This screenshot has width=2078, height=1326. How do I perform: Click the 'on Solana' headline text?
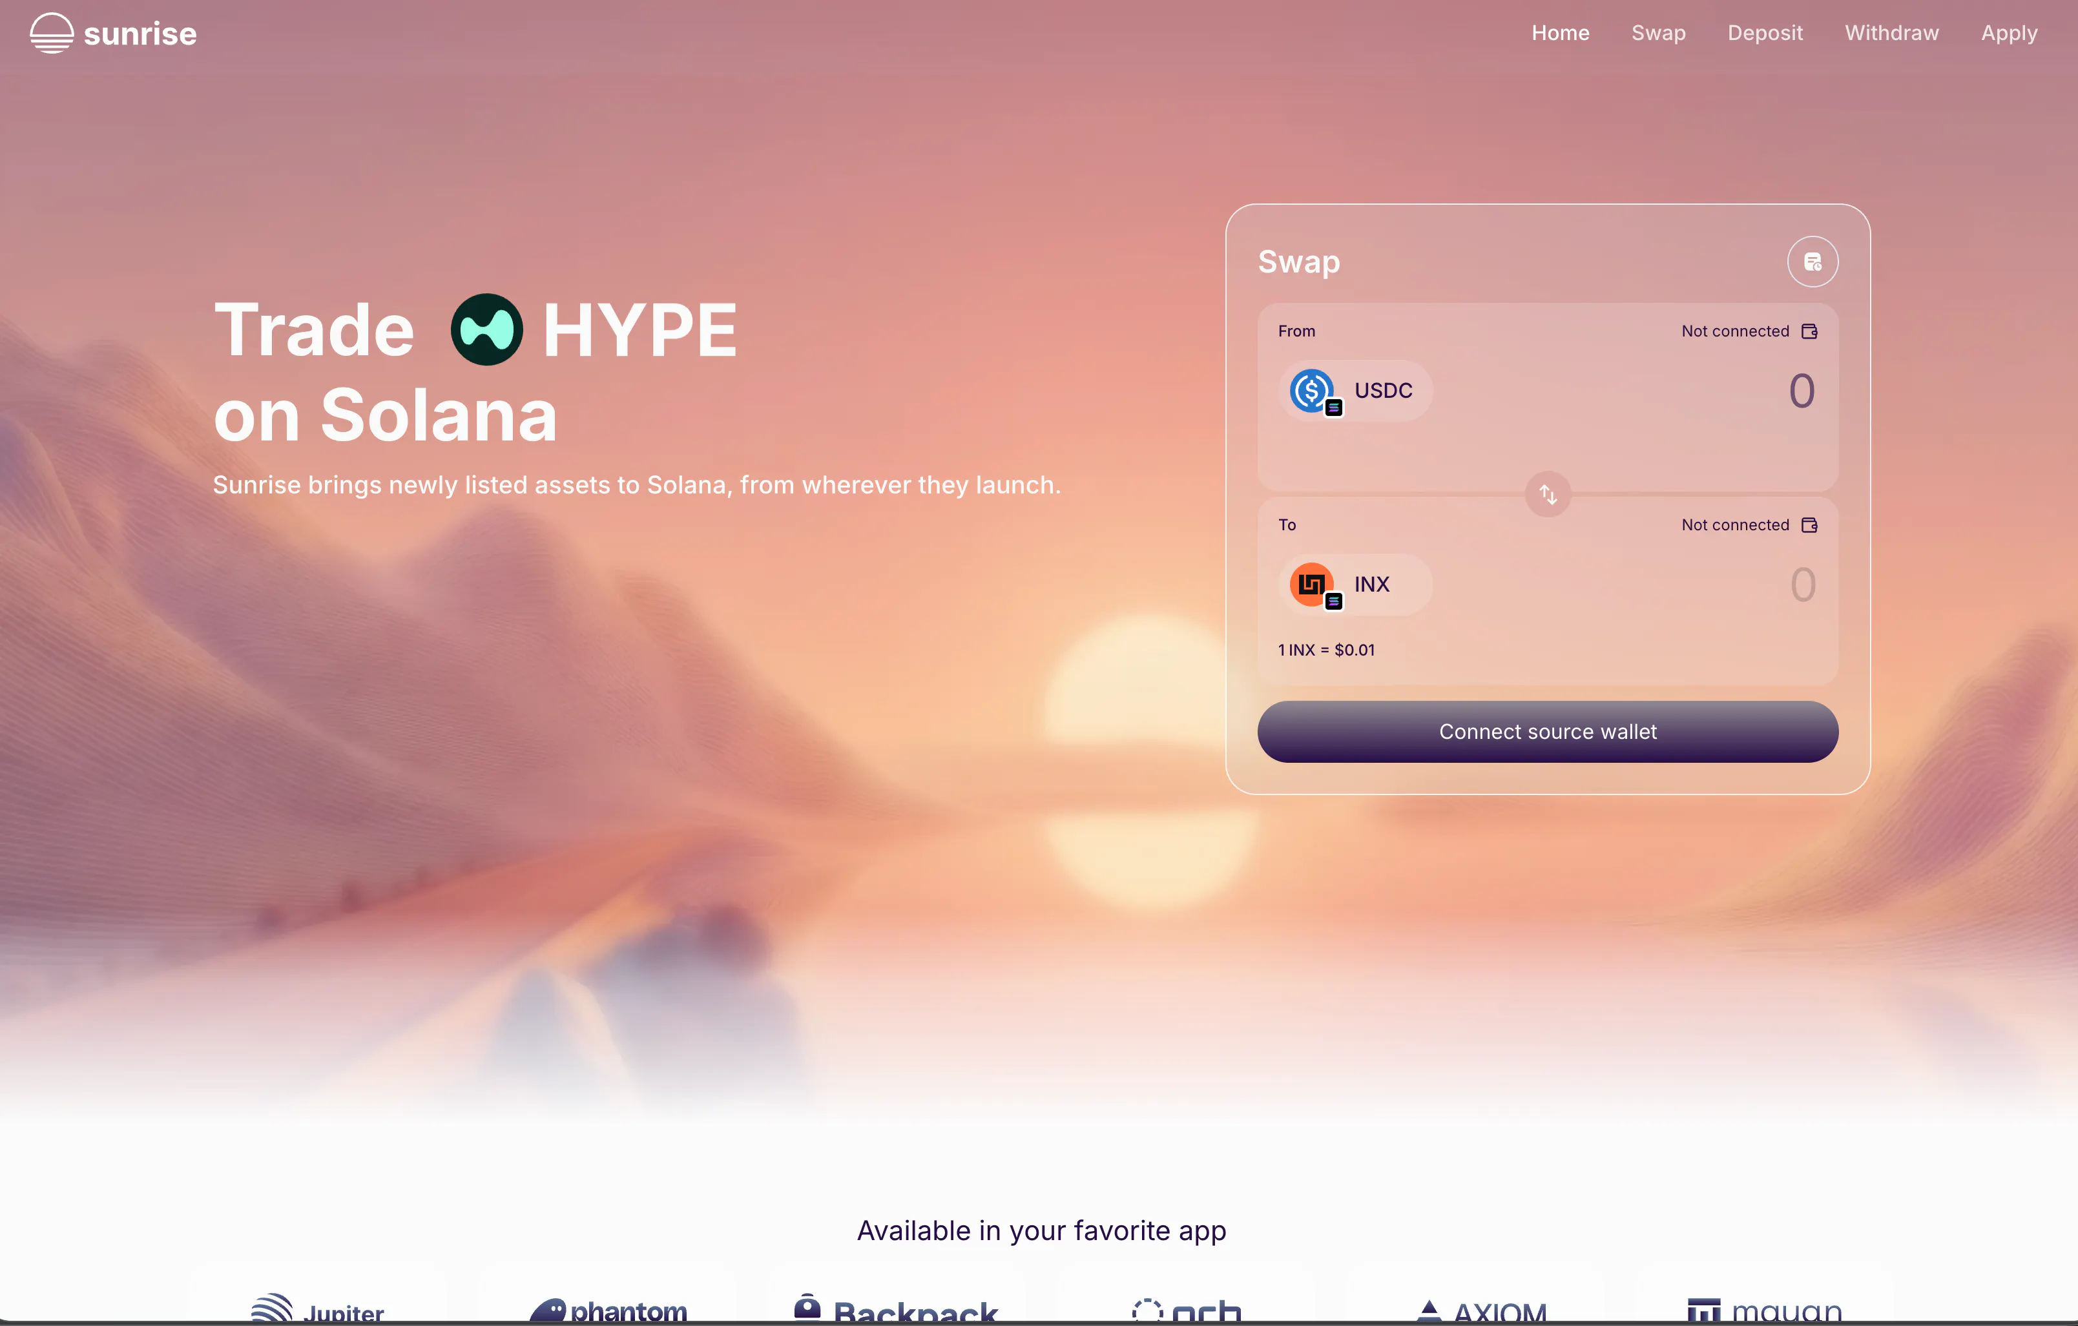[x=385, y=415]
